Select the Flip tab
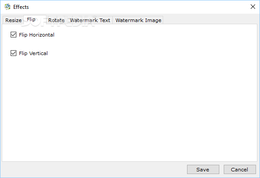 (35, 20)
